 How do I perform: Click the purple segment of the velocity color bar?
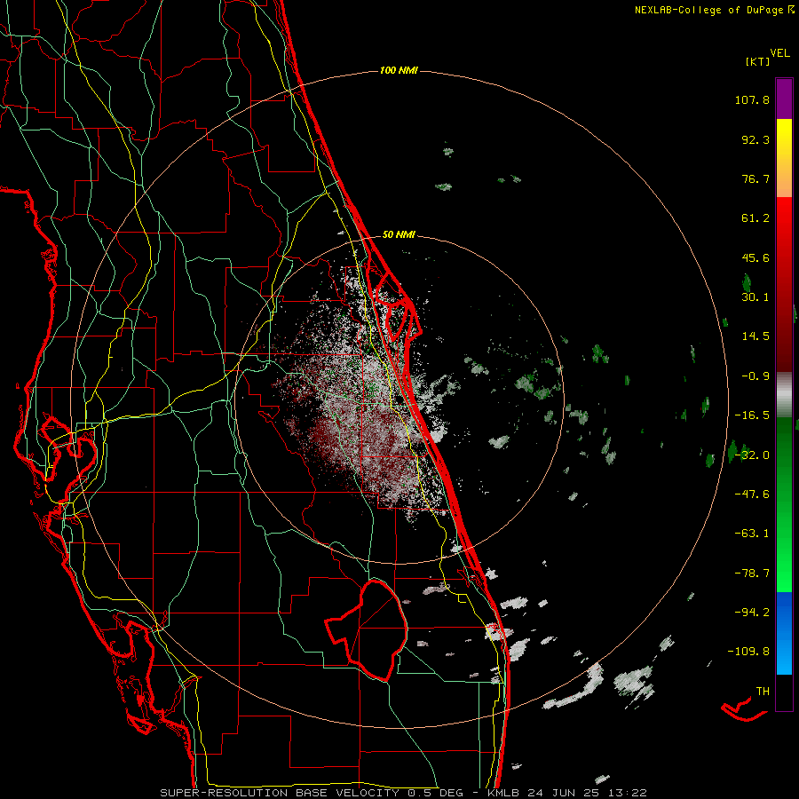(784, 99)
